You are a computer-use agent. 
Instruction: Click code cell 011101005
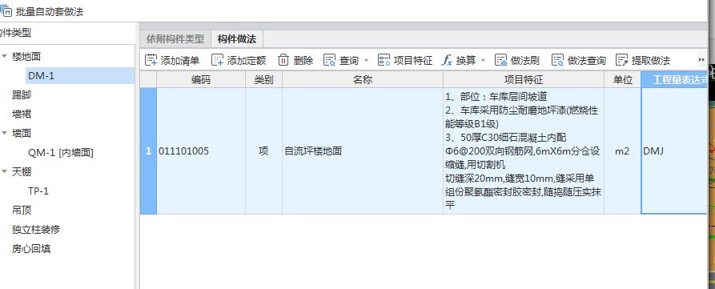[201, 151]
